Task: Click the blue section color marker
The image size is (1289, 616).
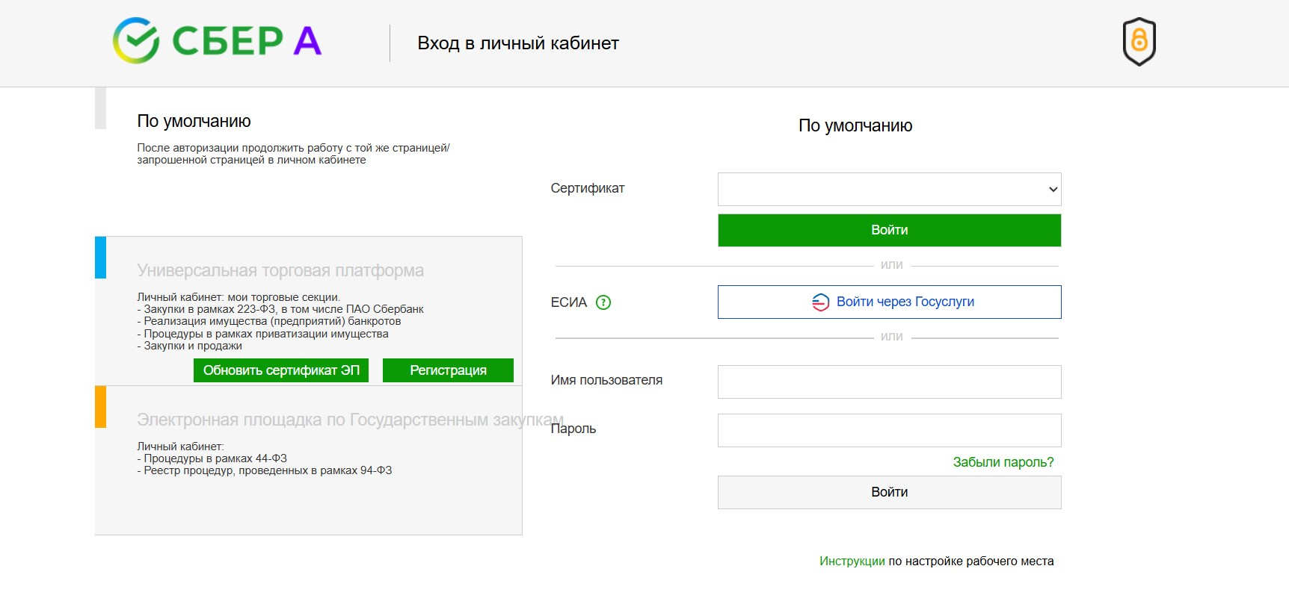Action: click(100, 257)
